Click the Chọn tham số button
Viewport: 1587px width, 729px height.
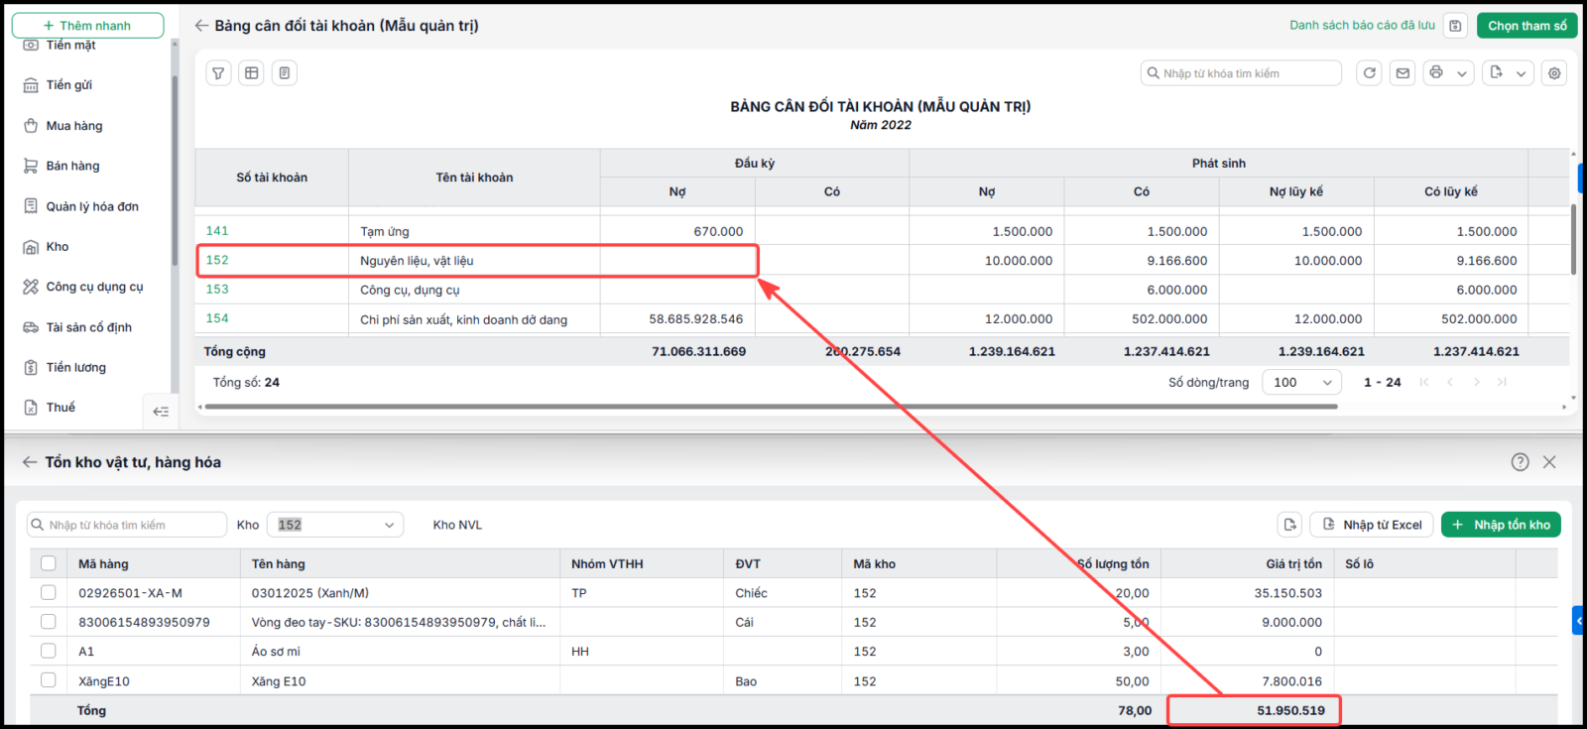tap(1526, 26)
